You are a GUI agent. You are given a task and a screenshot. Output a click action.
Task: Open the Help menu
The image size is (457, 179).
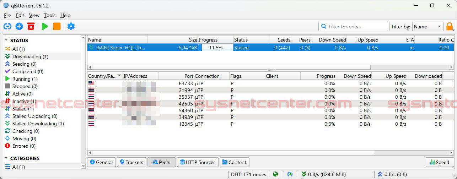65,15
